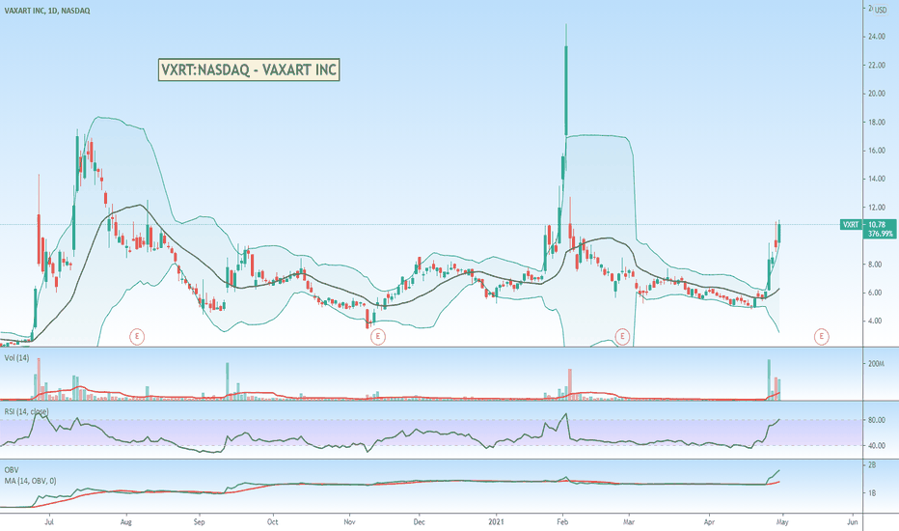Click the Feb date on time axis
This screenshot has height=531, width=899.
point(562,521)
